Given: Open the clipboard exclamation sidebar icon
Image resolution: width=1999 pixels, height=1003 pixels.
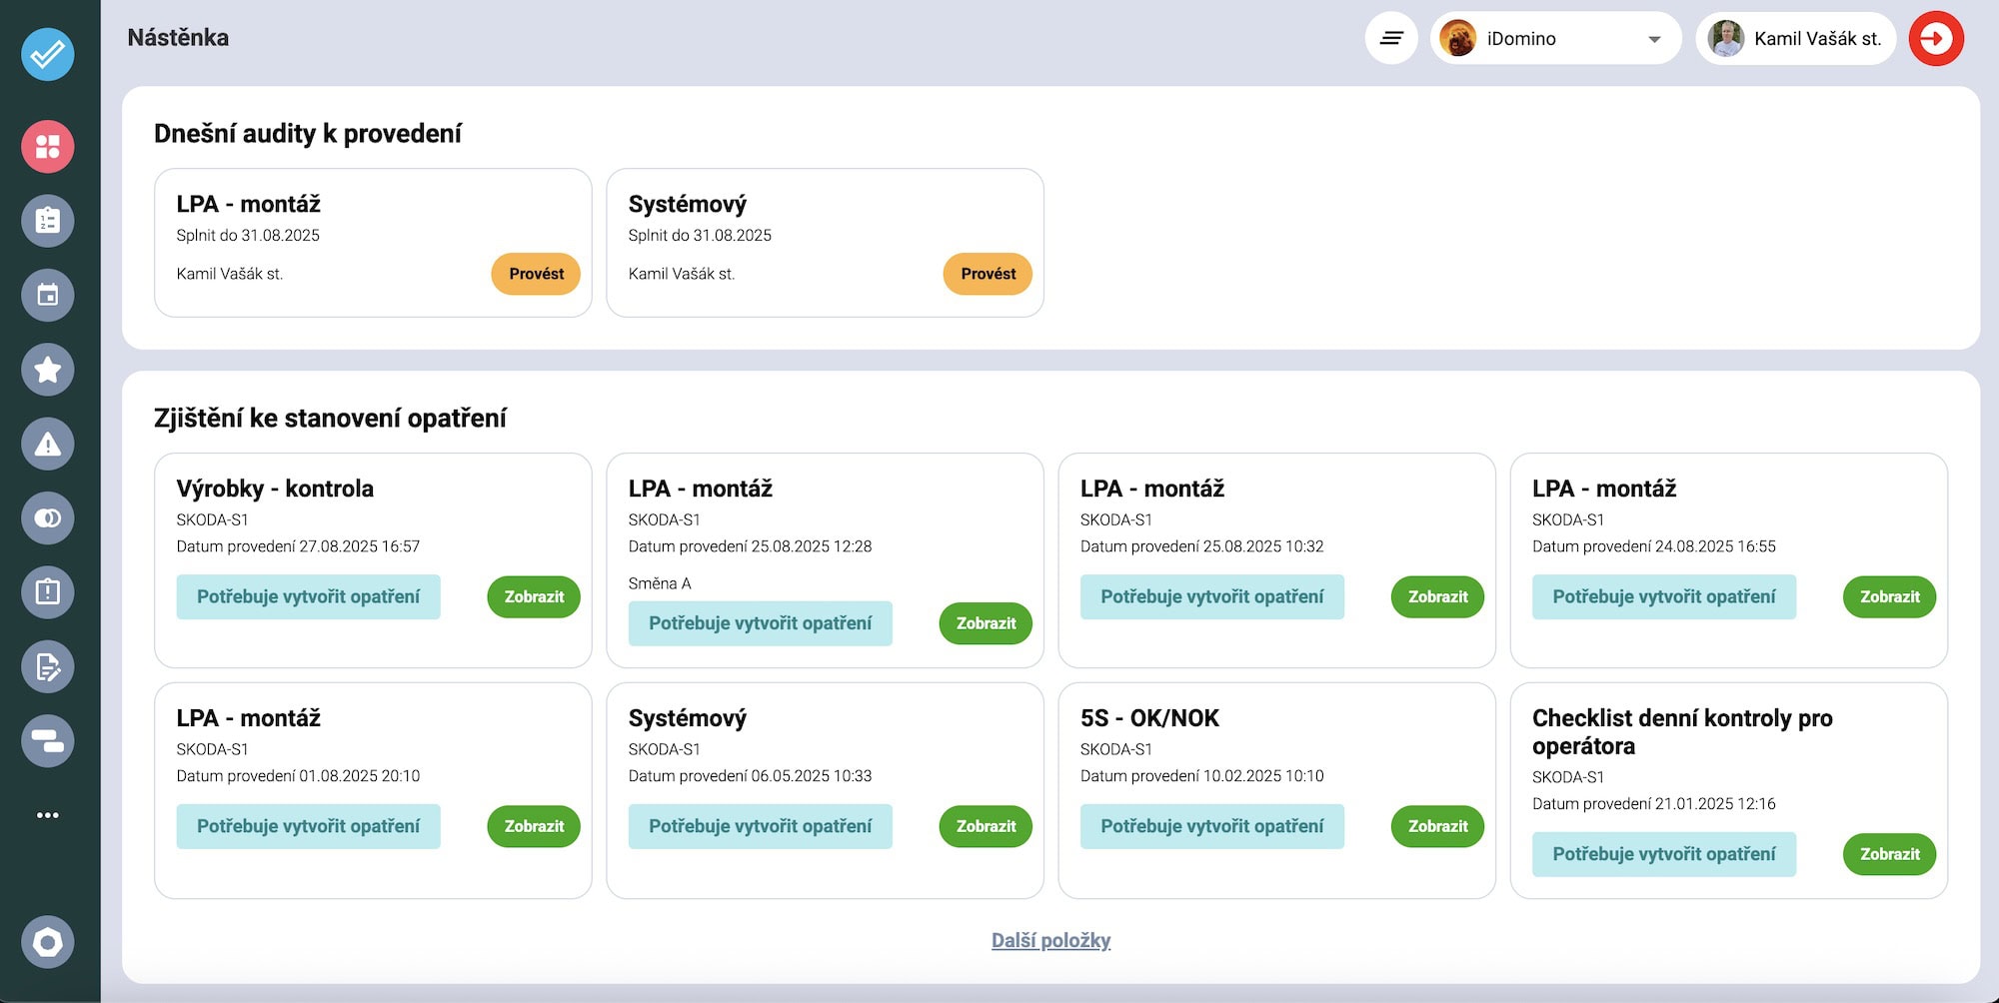Looking at the screenshot, I should tap(47, 592).
